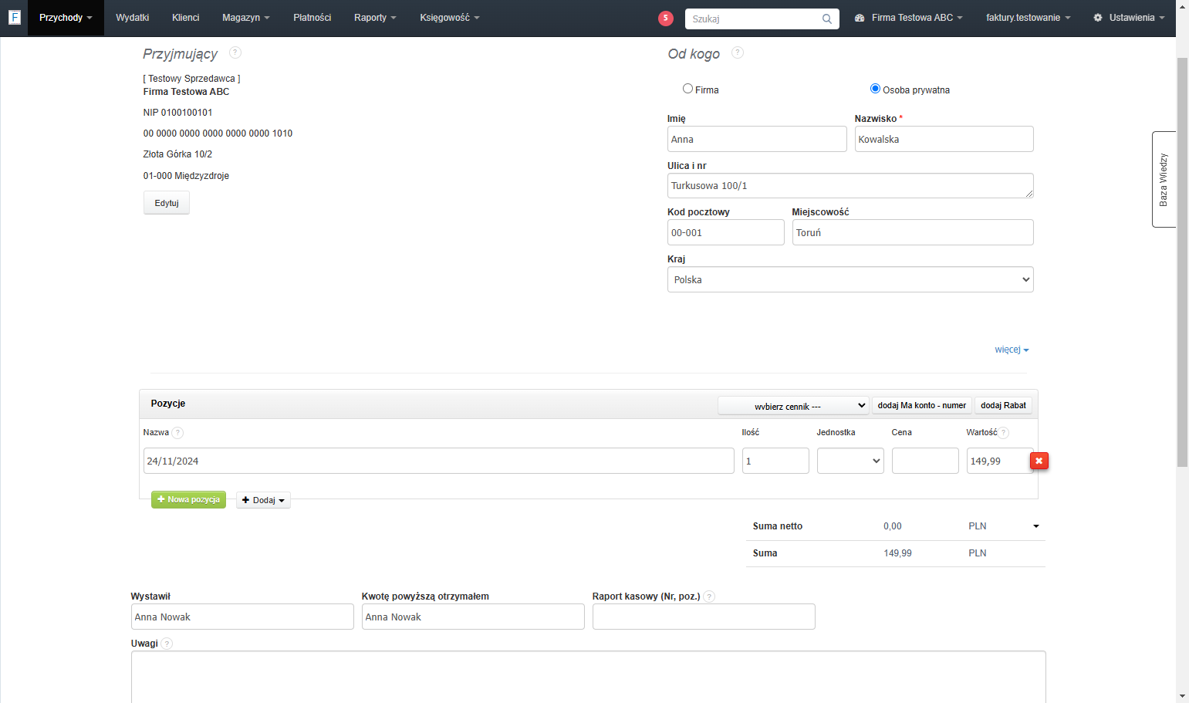
Task: Open the Baza Wiedzy side tab
Action: pyautogui.click(x=1164, y=179)
